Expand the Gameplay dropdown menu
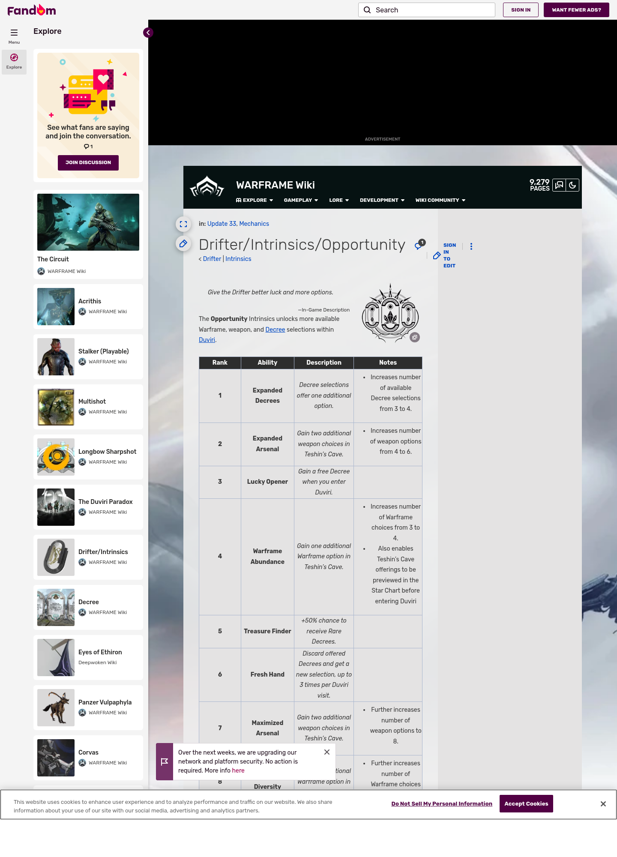This screenshot has height=857, width=617. (x=301, y=200)
